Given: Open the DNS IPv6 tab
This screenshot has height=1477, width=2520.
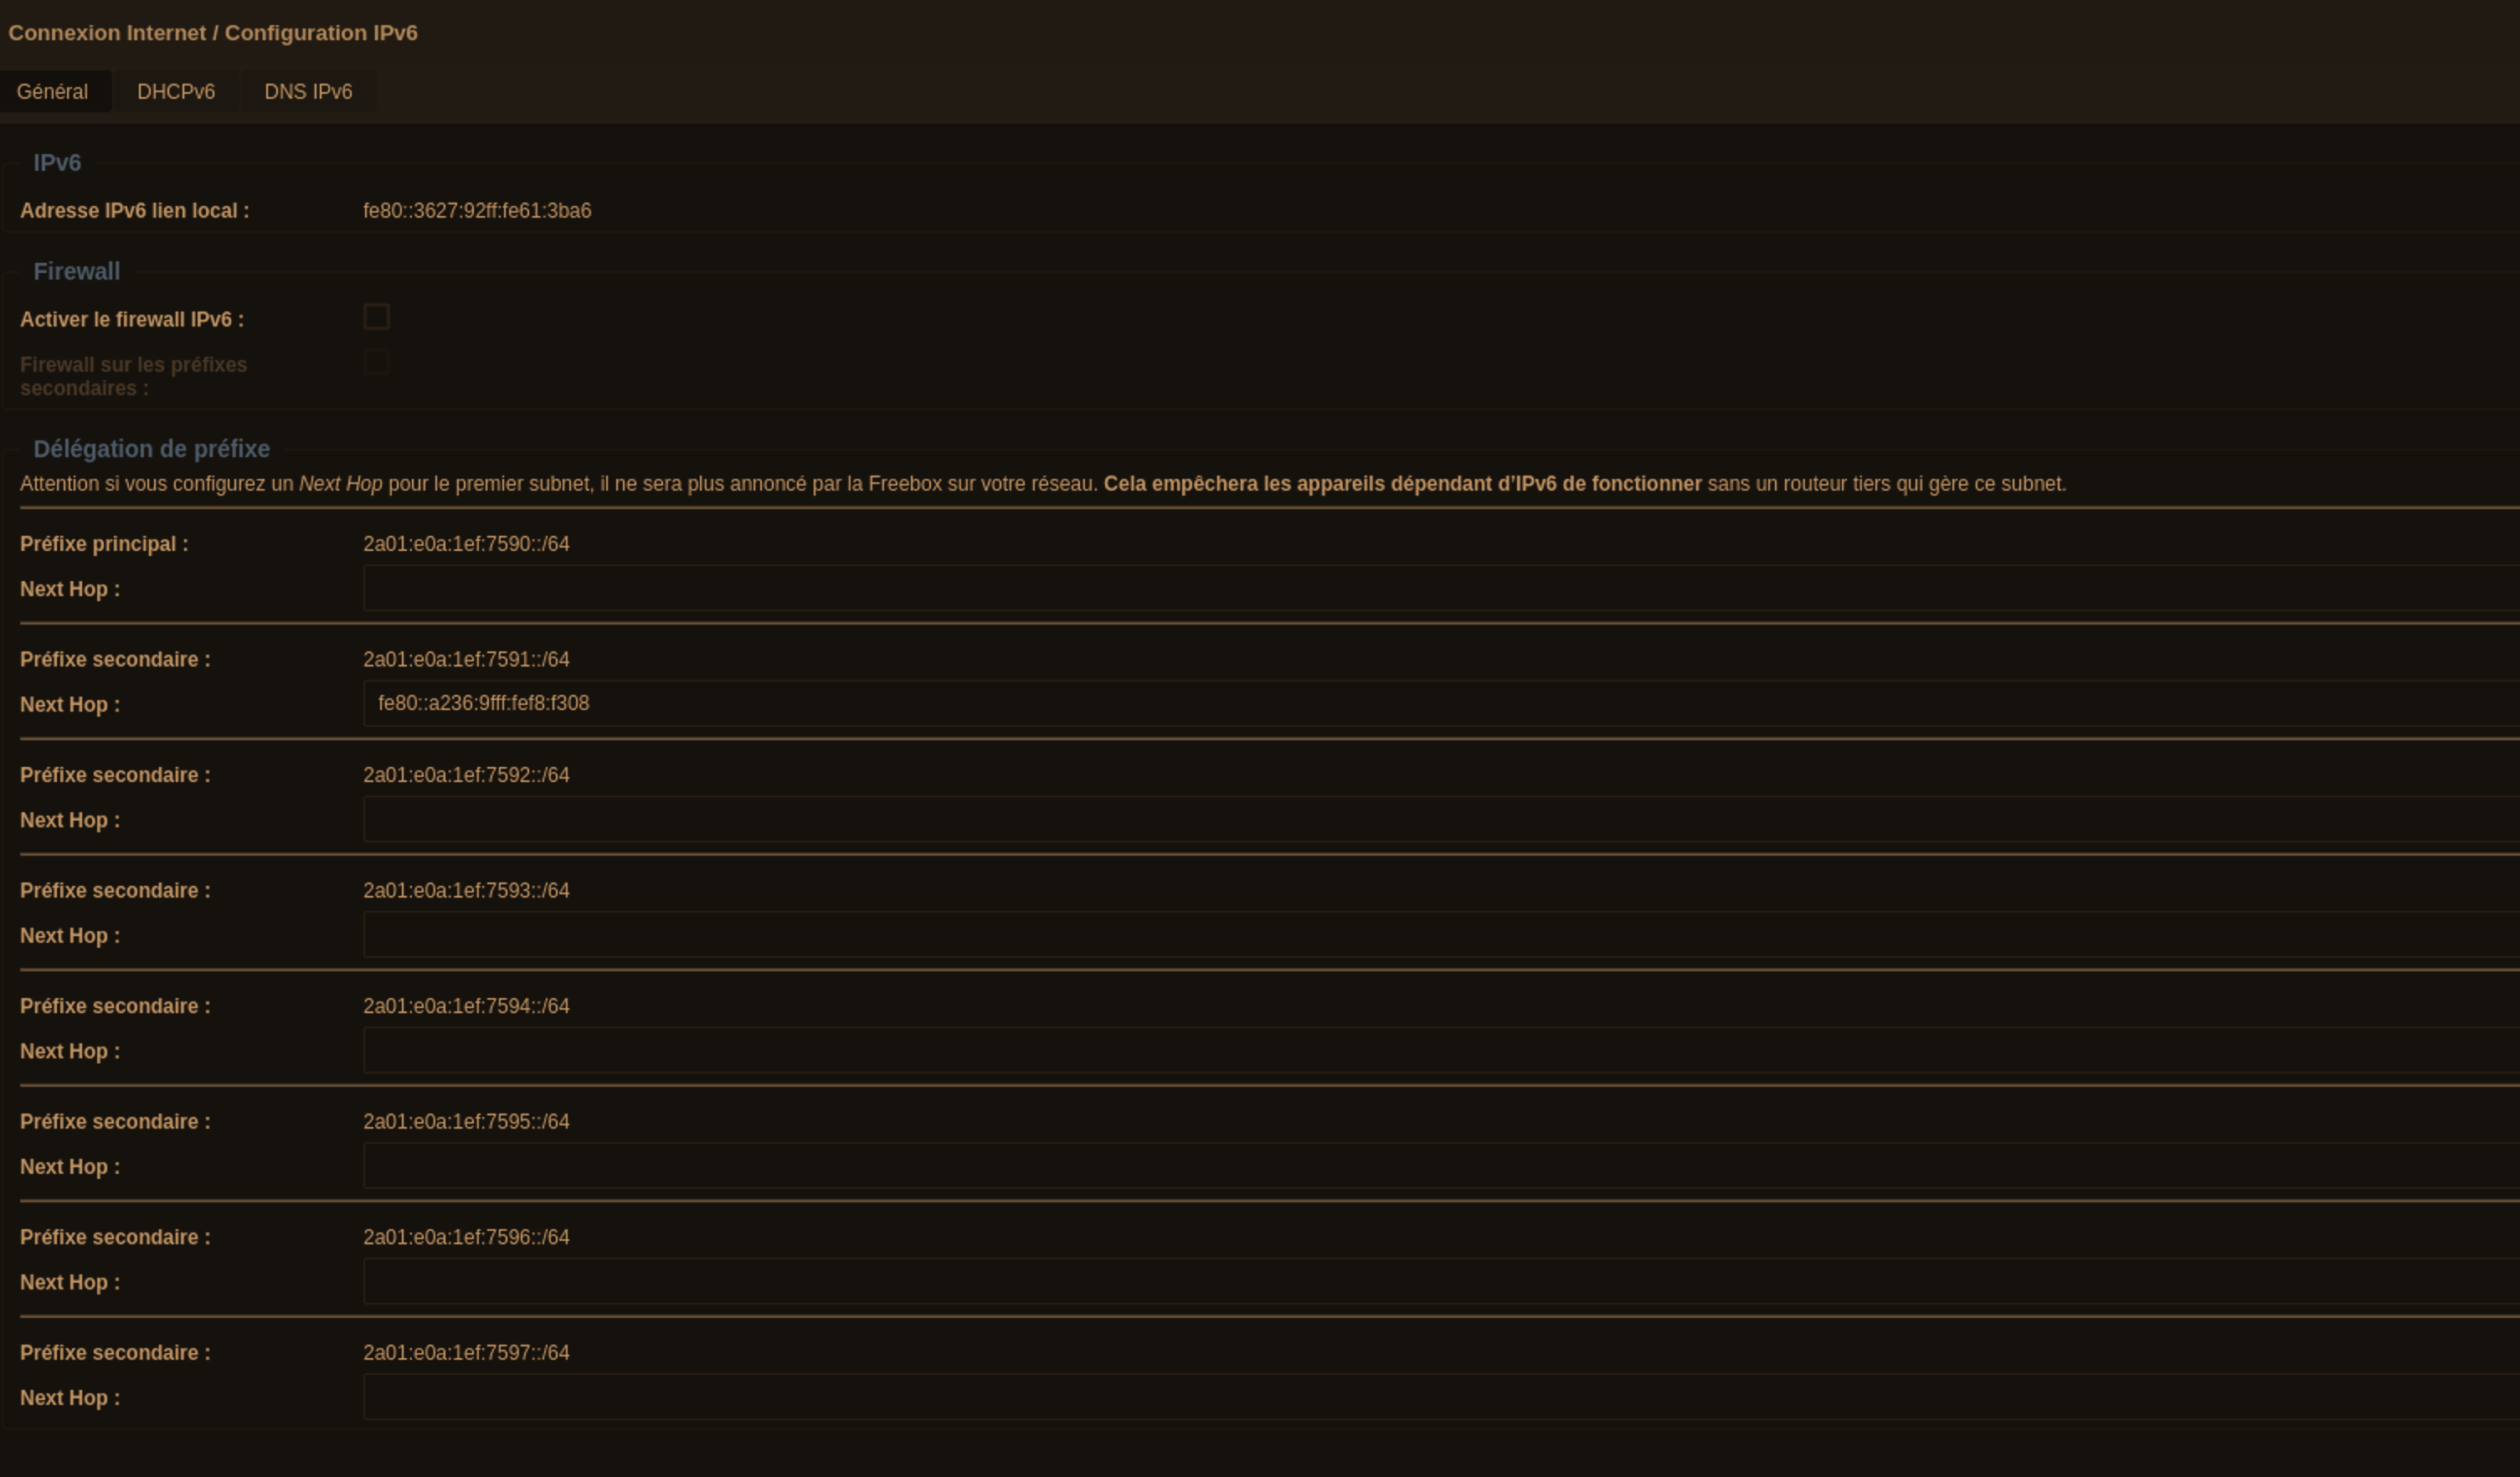Looking at the screenshot, I should click(x=308, y=92).
